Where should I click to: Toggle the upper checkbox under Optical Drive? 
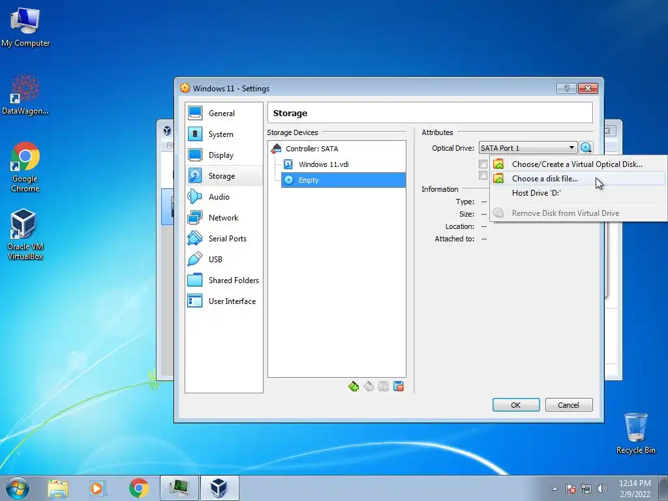(483, 164)
